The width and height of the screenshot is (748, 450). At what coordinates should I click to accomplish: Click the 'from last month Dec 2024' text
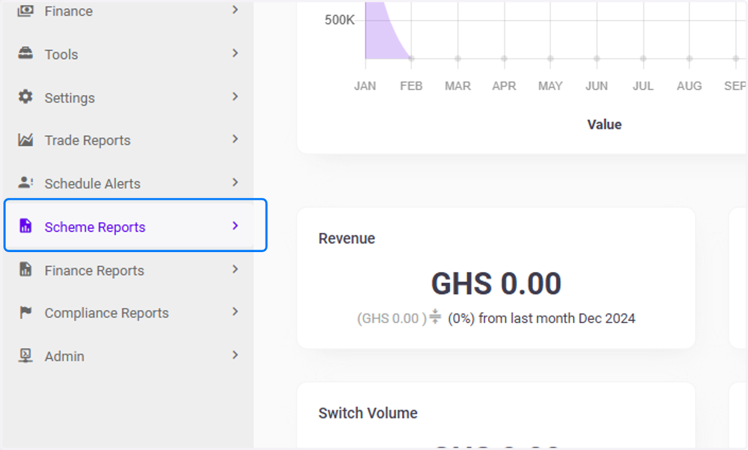(x=557, y=318)
